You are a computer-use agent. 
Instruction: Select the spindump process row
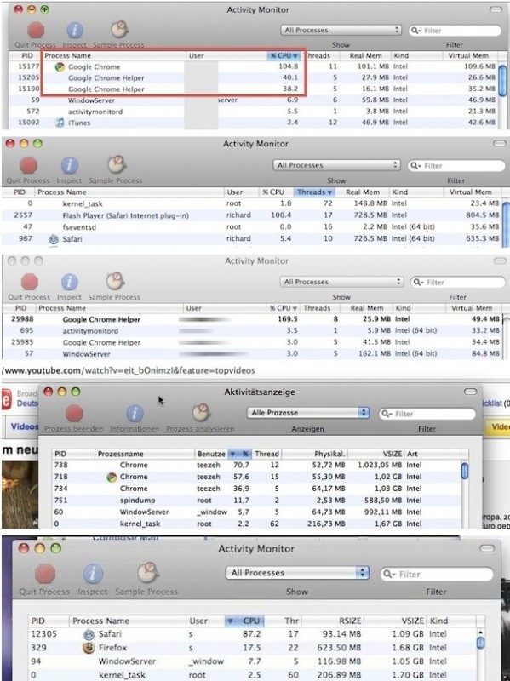[256, 501]
